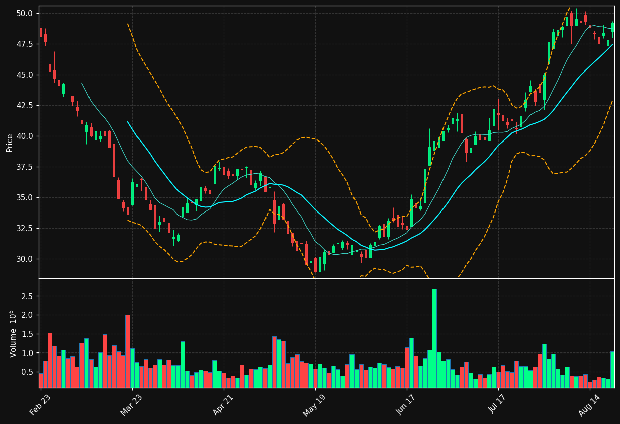This screenshot has height=424, width=620.
Task: Click the Jul 17 date label
Action: [497, 405]
